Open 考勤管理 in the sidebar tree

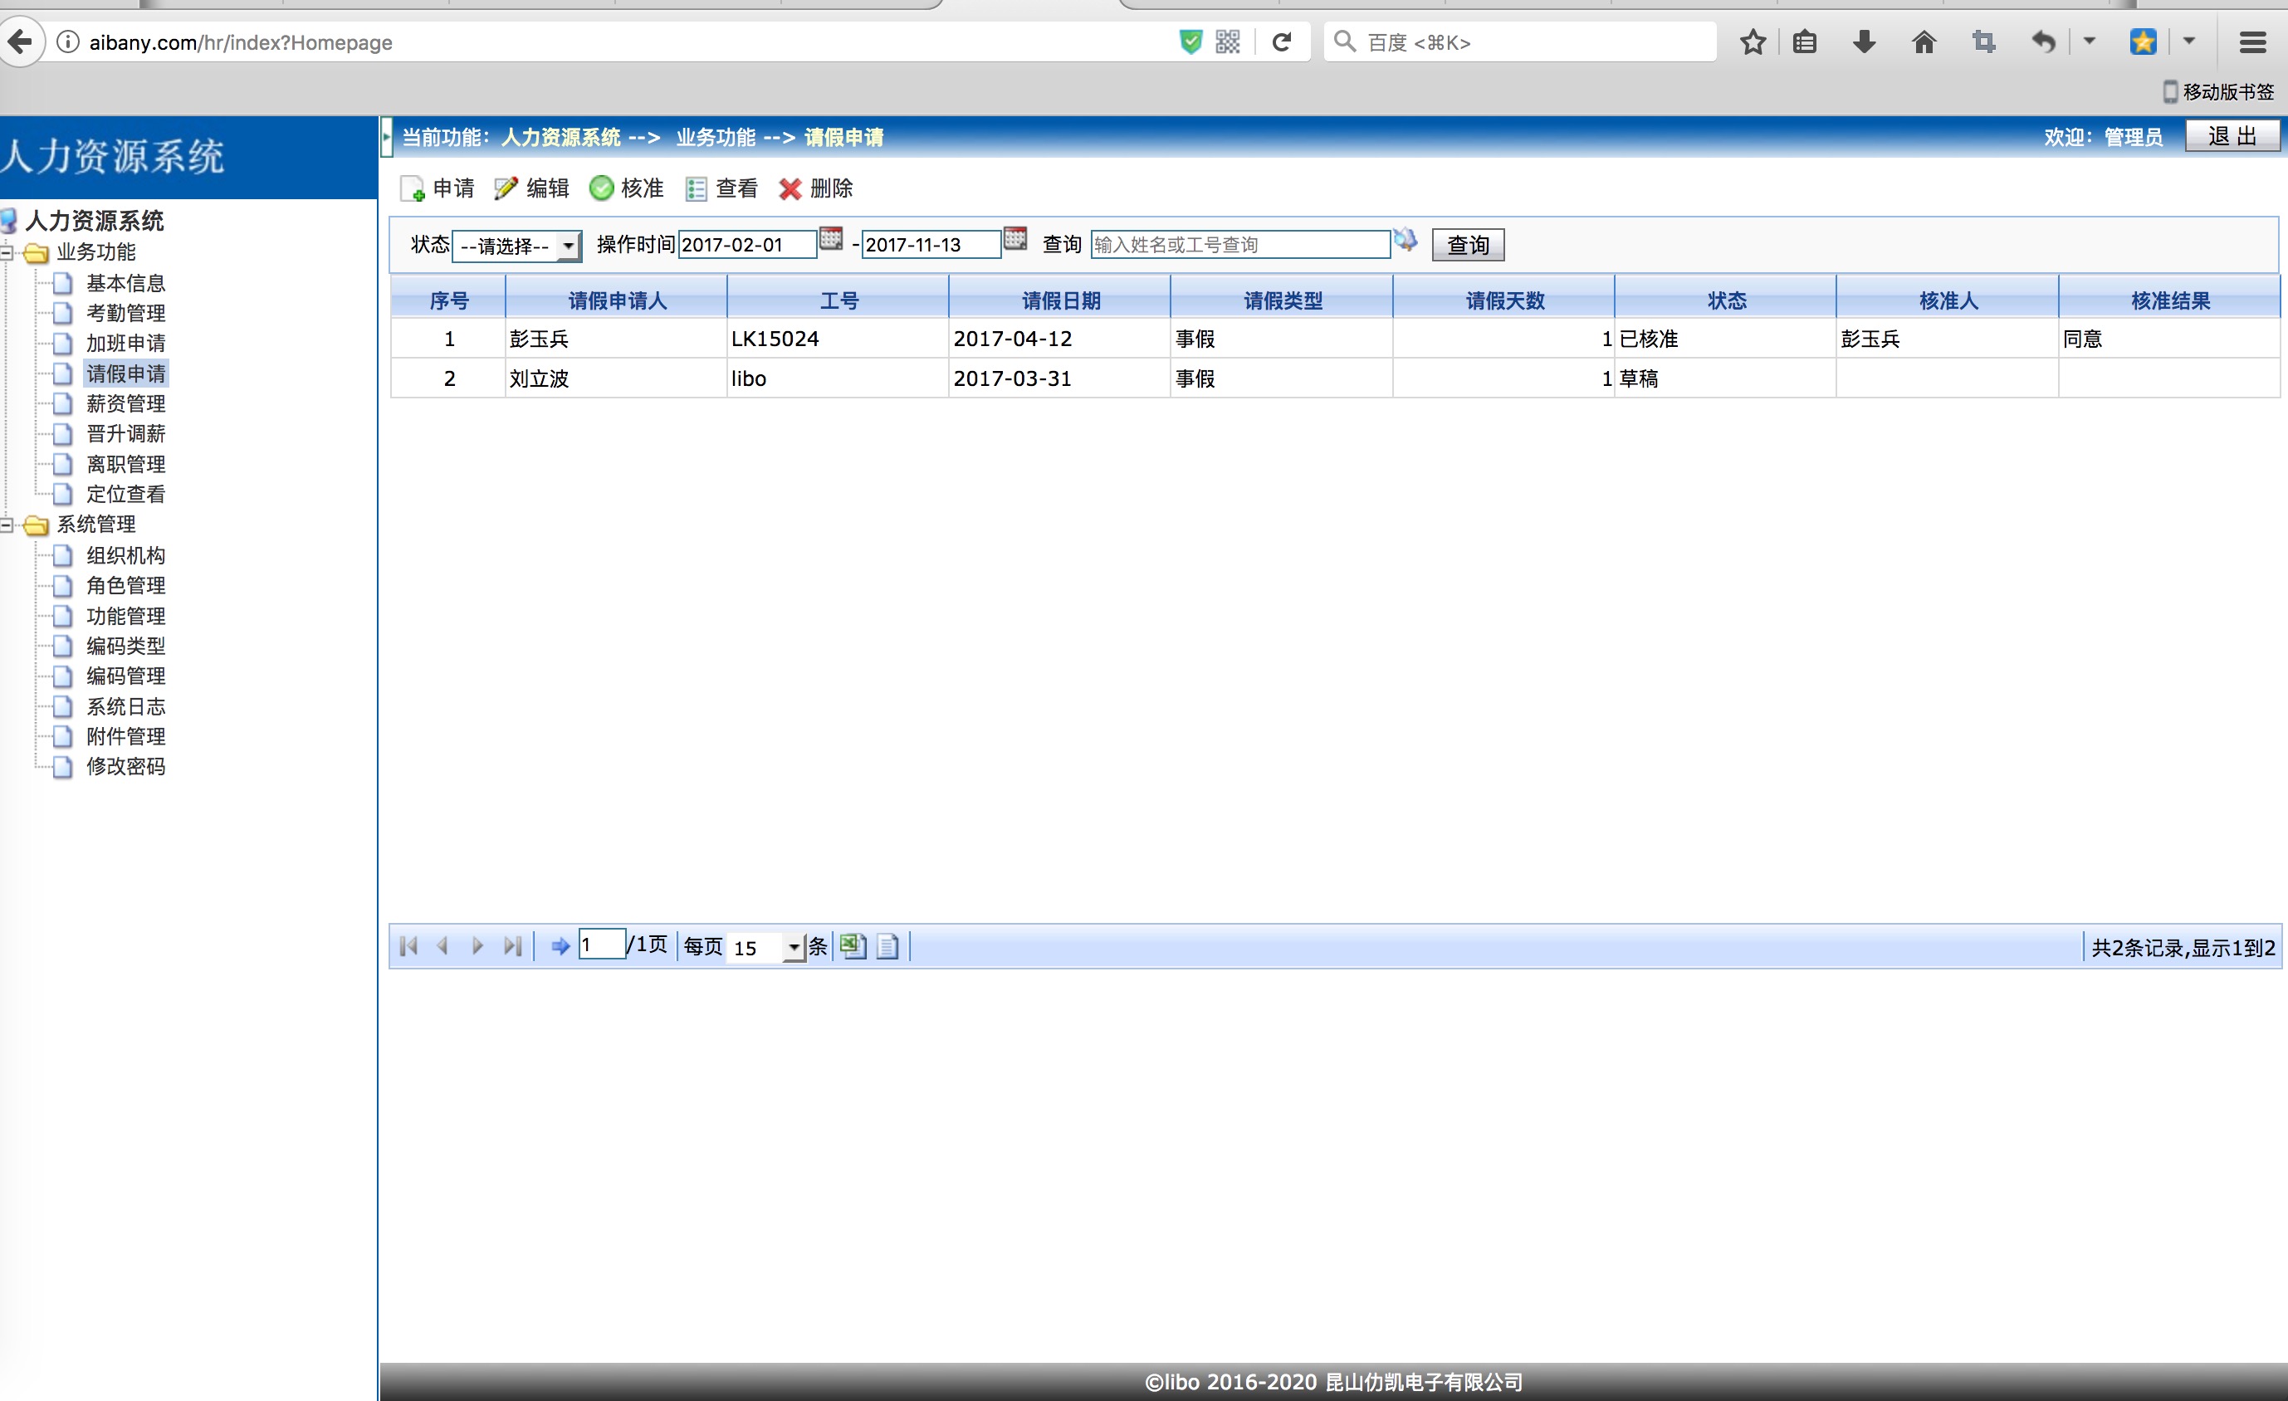[125, 313]
